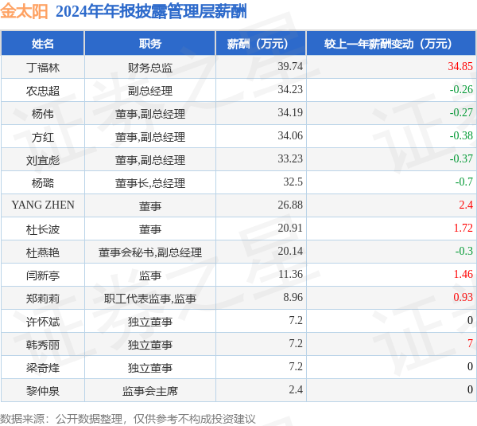Select the name YANG ZHEN
This screenshot has height=426, width=477.
(x=43, y=205)
